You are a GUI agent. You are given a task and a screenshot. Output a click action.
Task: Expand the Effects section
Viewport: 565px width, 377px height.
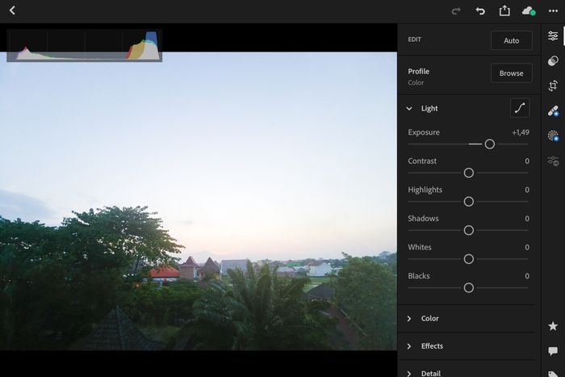click(x=409, y=346)
